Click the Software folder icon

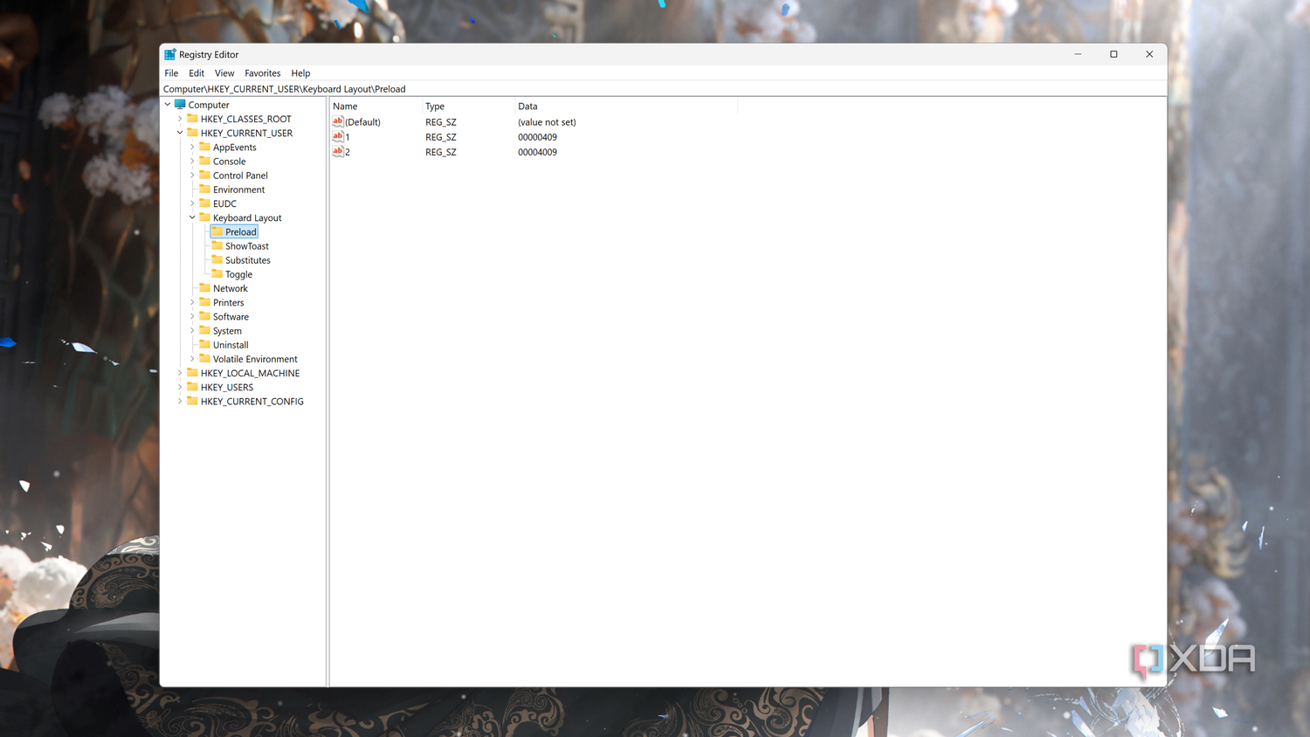[204, 316]
